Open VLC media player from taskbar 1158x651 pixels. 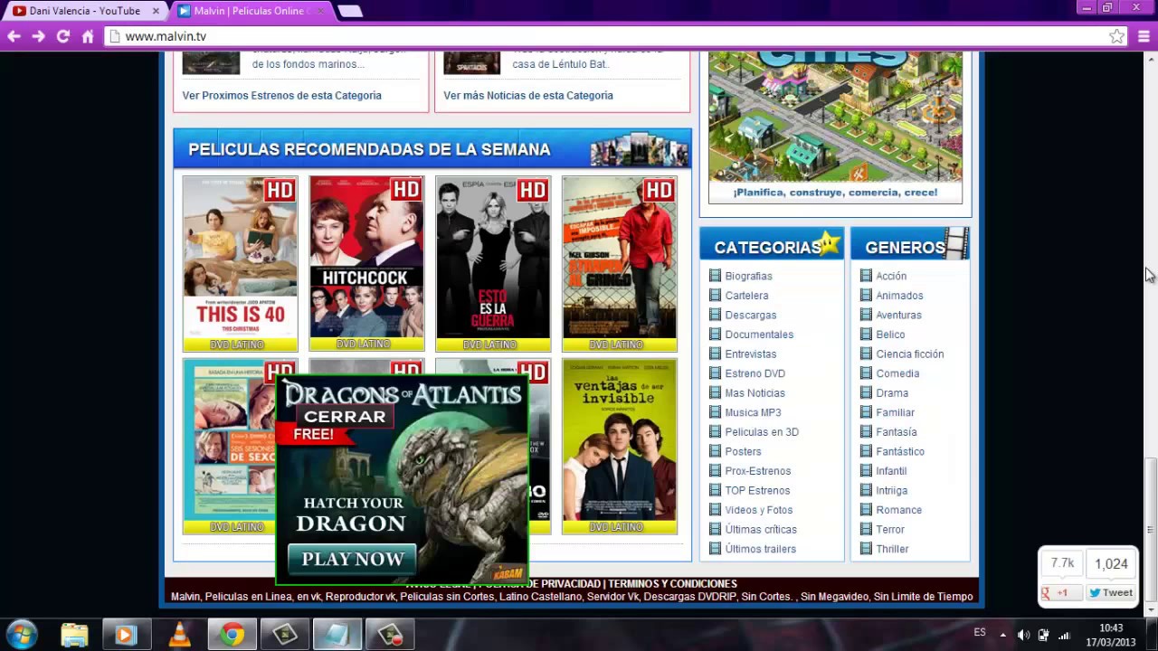(179, 635)
